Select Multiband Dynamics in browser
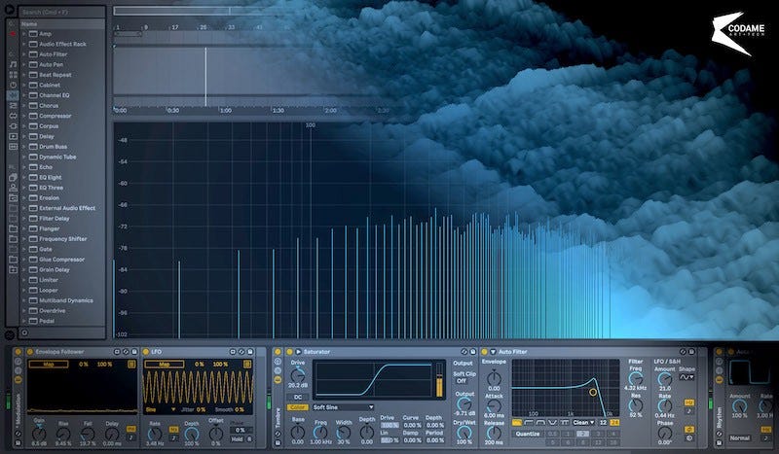The height and width of the screenshot is (454, 779). [x=66, y=300]
